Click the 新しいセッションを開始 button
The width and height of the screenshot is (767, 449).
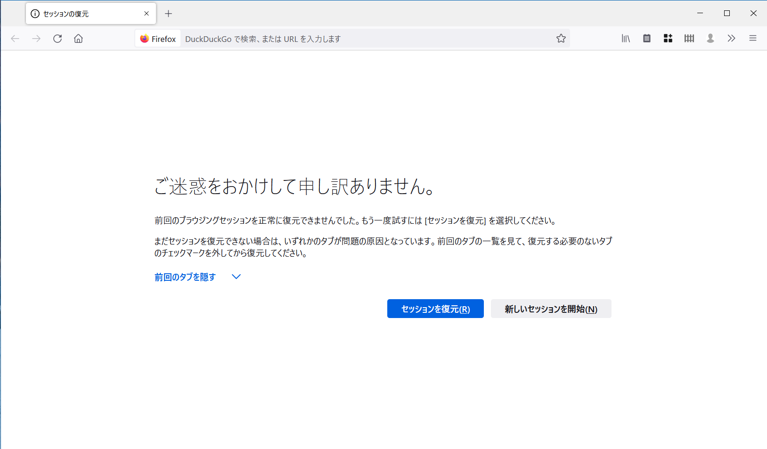pyautogui.click(x=551, y=309)
